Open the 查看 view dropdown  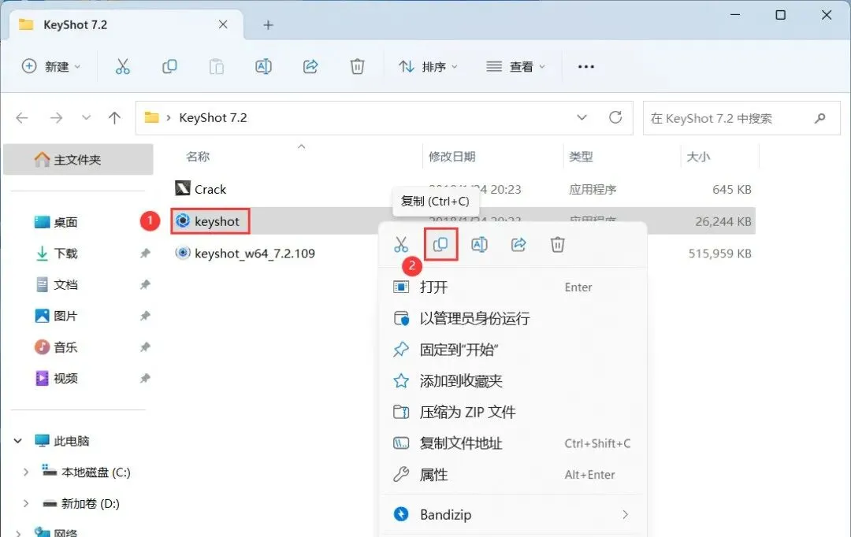coord(515,67)
